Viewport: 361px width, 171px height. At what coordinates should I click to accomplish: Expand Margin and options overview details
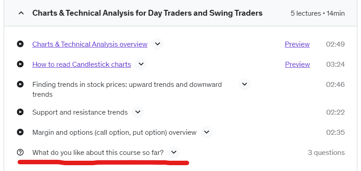[x=206, y=132]
